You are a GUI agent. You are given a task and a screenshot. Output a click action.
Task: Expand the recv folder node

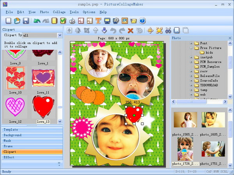[x=191, y=71]
